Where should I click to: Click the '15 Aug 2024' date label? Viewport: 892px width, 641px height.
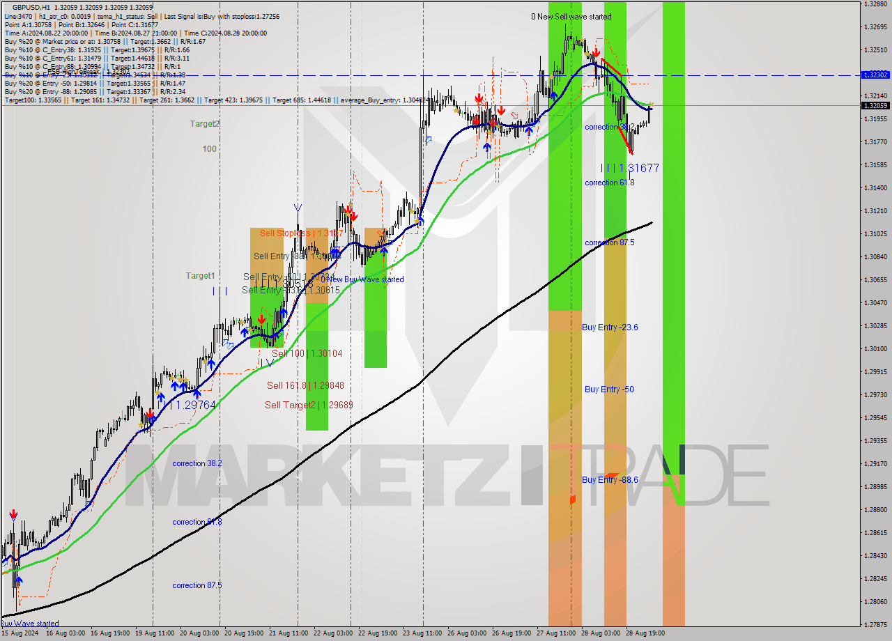(19, 634)
